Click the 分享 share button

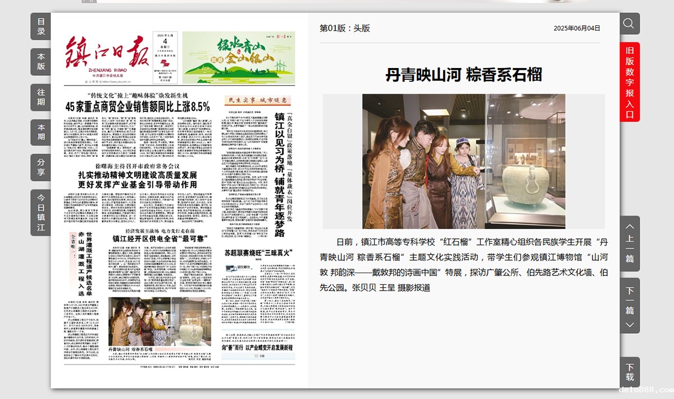coord(40,167)
